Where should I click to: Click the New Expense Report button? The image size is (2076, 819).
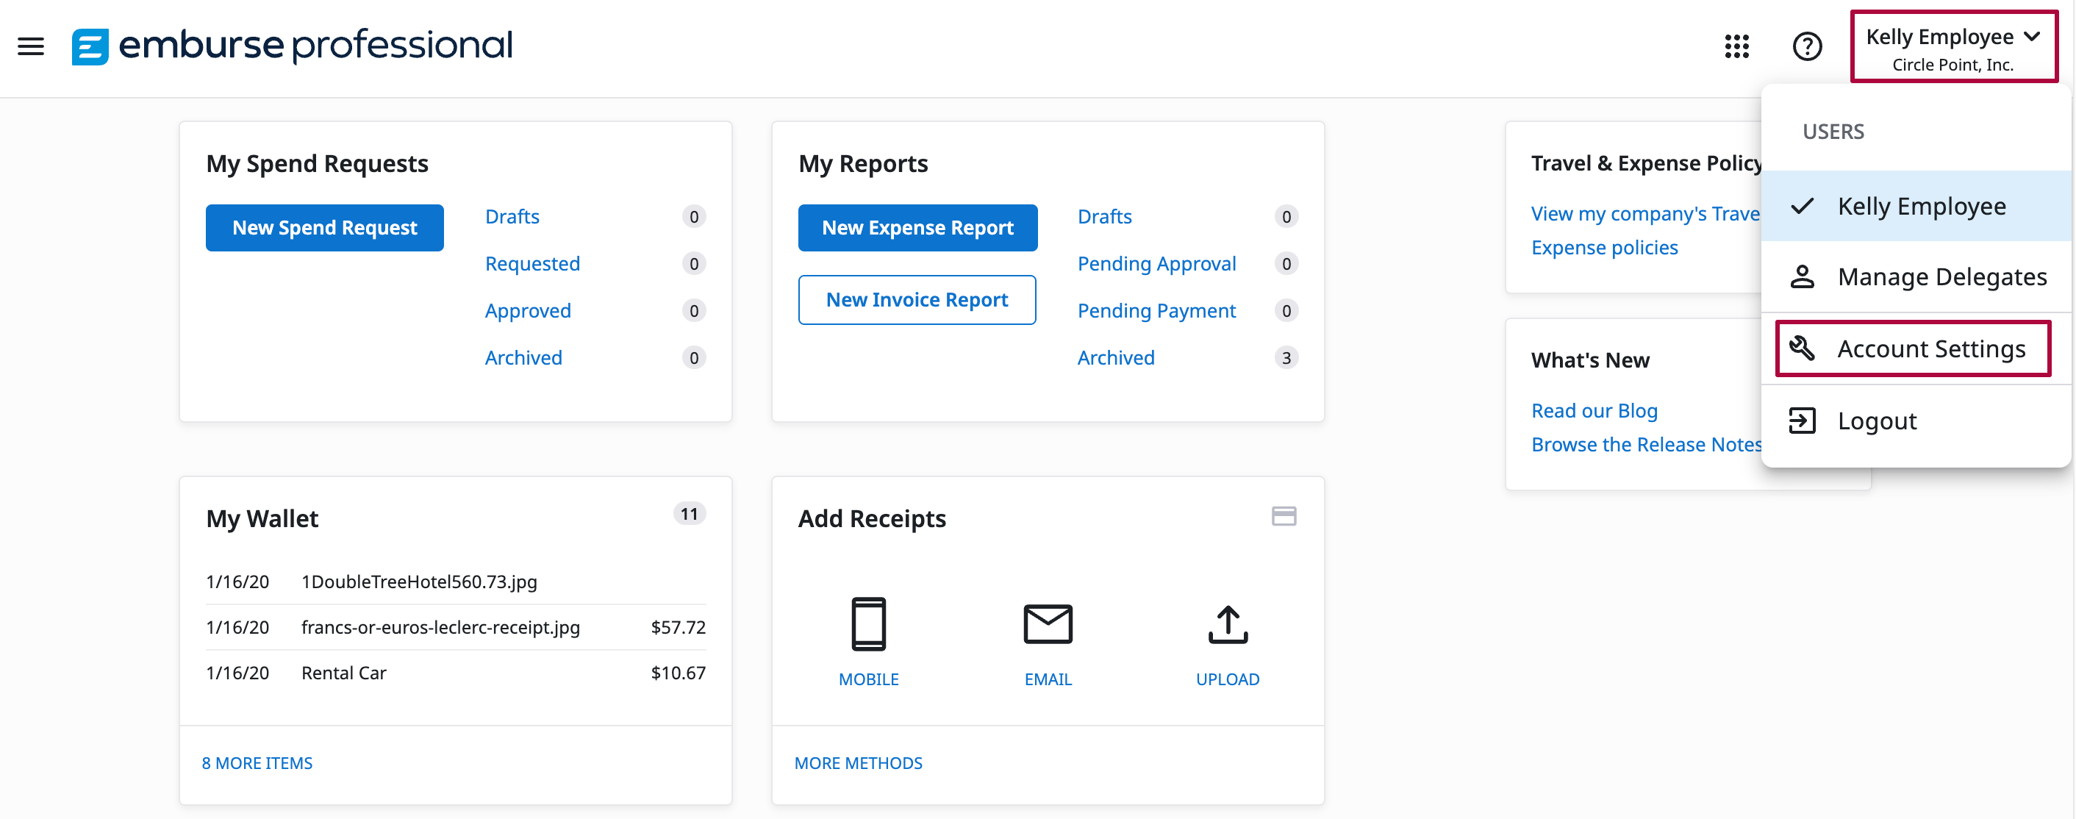917,227
